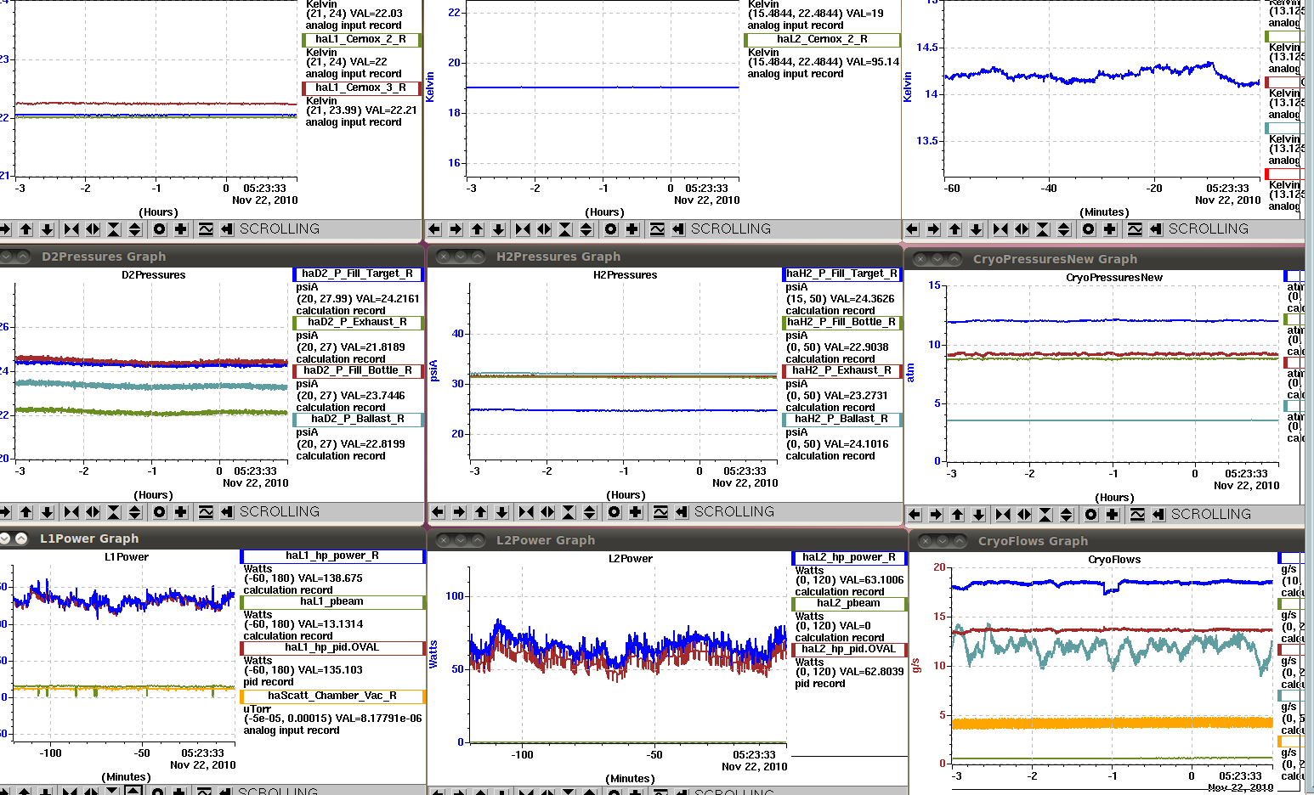
Task: Toggle auto-scroll arrow icon in CryoPressuresNew toolbar
Action: (x=1158, y=515)
